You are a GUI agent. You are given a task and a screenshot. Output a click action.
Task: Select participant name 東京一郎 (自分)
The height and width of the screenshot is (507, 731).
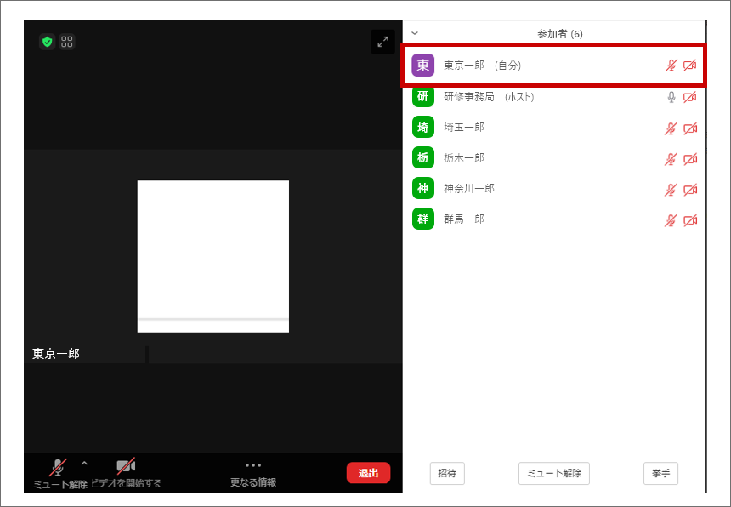[482, 66]
